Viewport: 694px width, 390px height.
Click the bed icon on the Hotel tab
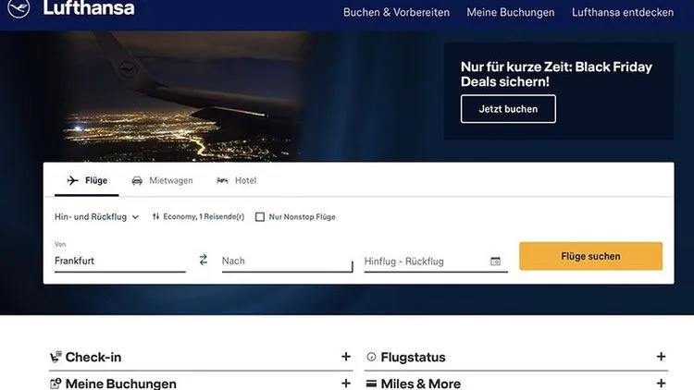(222, 180)
